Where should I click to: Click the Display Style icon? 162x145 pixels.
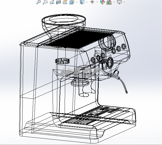(82, 2)
